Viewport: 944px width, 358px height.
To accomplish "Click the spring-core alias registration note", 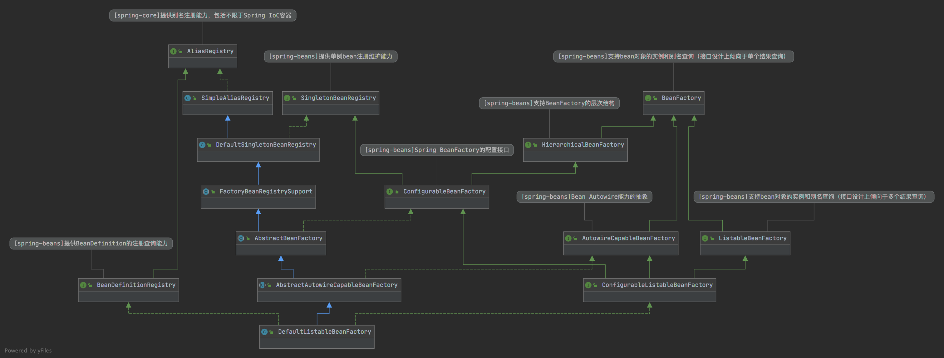I will [203, 15].
